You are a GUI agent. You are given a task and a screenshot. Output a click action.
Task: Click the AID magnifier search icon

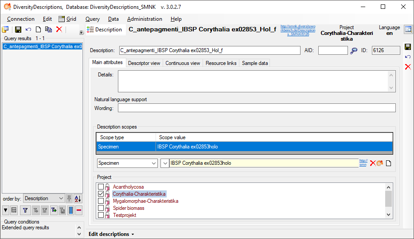click(x=354, y=50)
